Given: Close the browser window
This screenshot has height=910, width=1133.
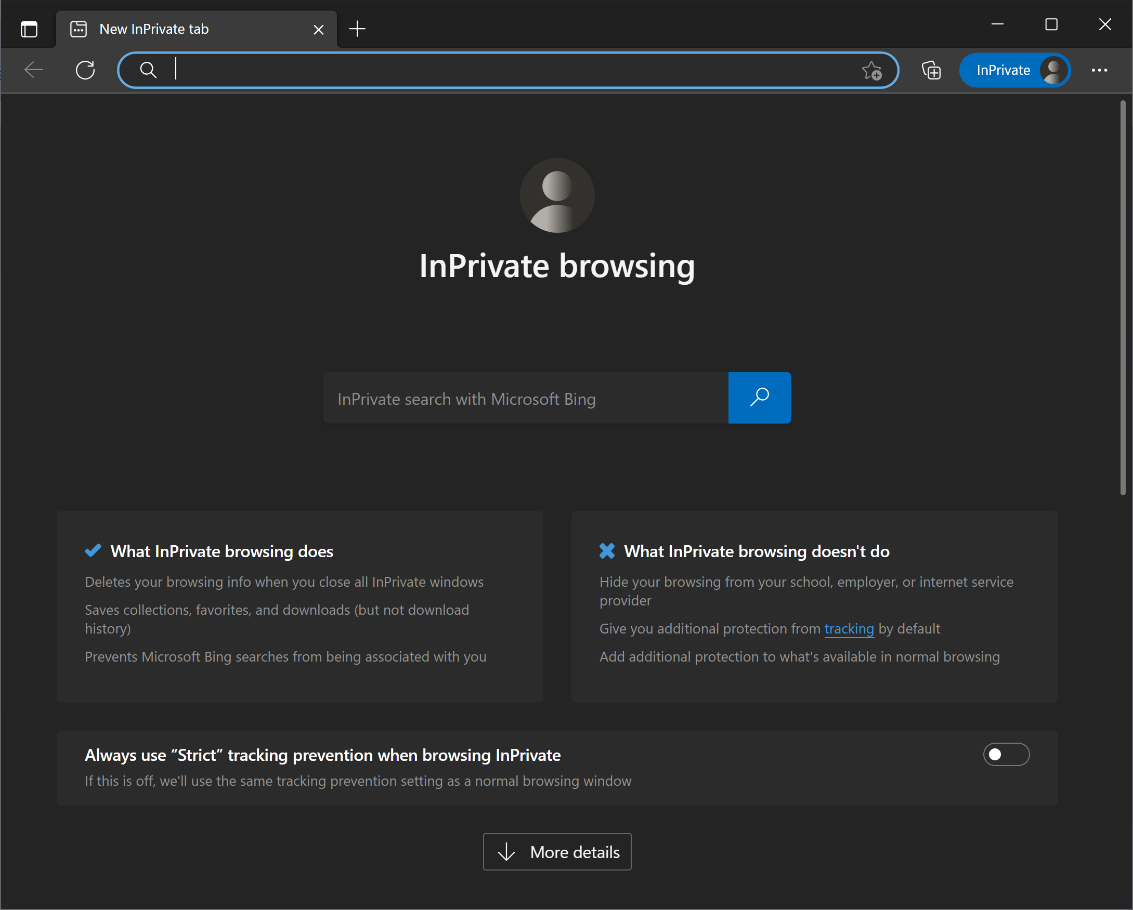Looking at the screenshot, I should [1105, 24].
